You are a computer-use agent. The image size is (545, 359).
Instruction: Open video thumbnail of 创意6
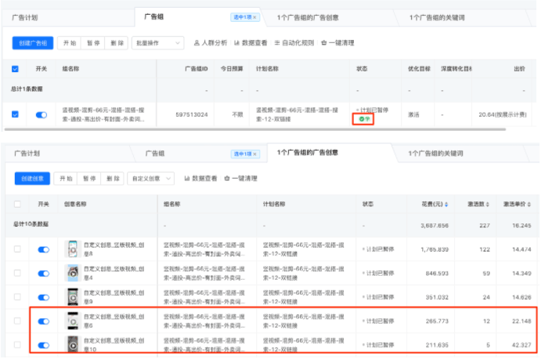coord(73,321)
